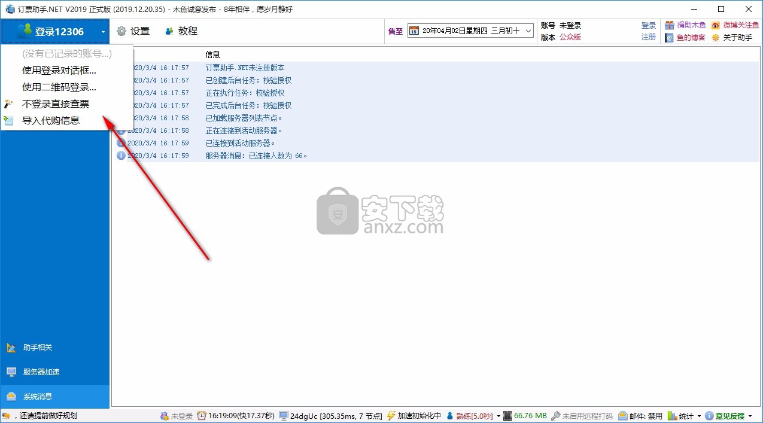Click 未登录 status in the status bar
Image resolution: width=763 pixels, height=423 pixels.
[182, 416]
